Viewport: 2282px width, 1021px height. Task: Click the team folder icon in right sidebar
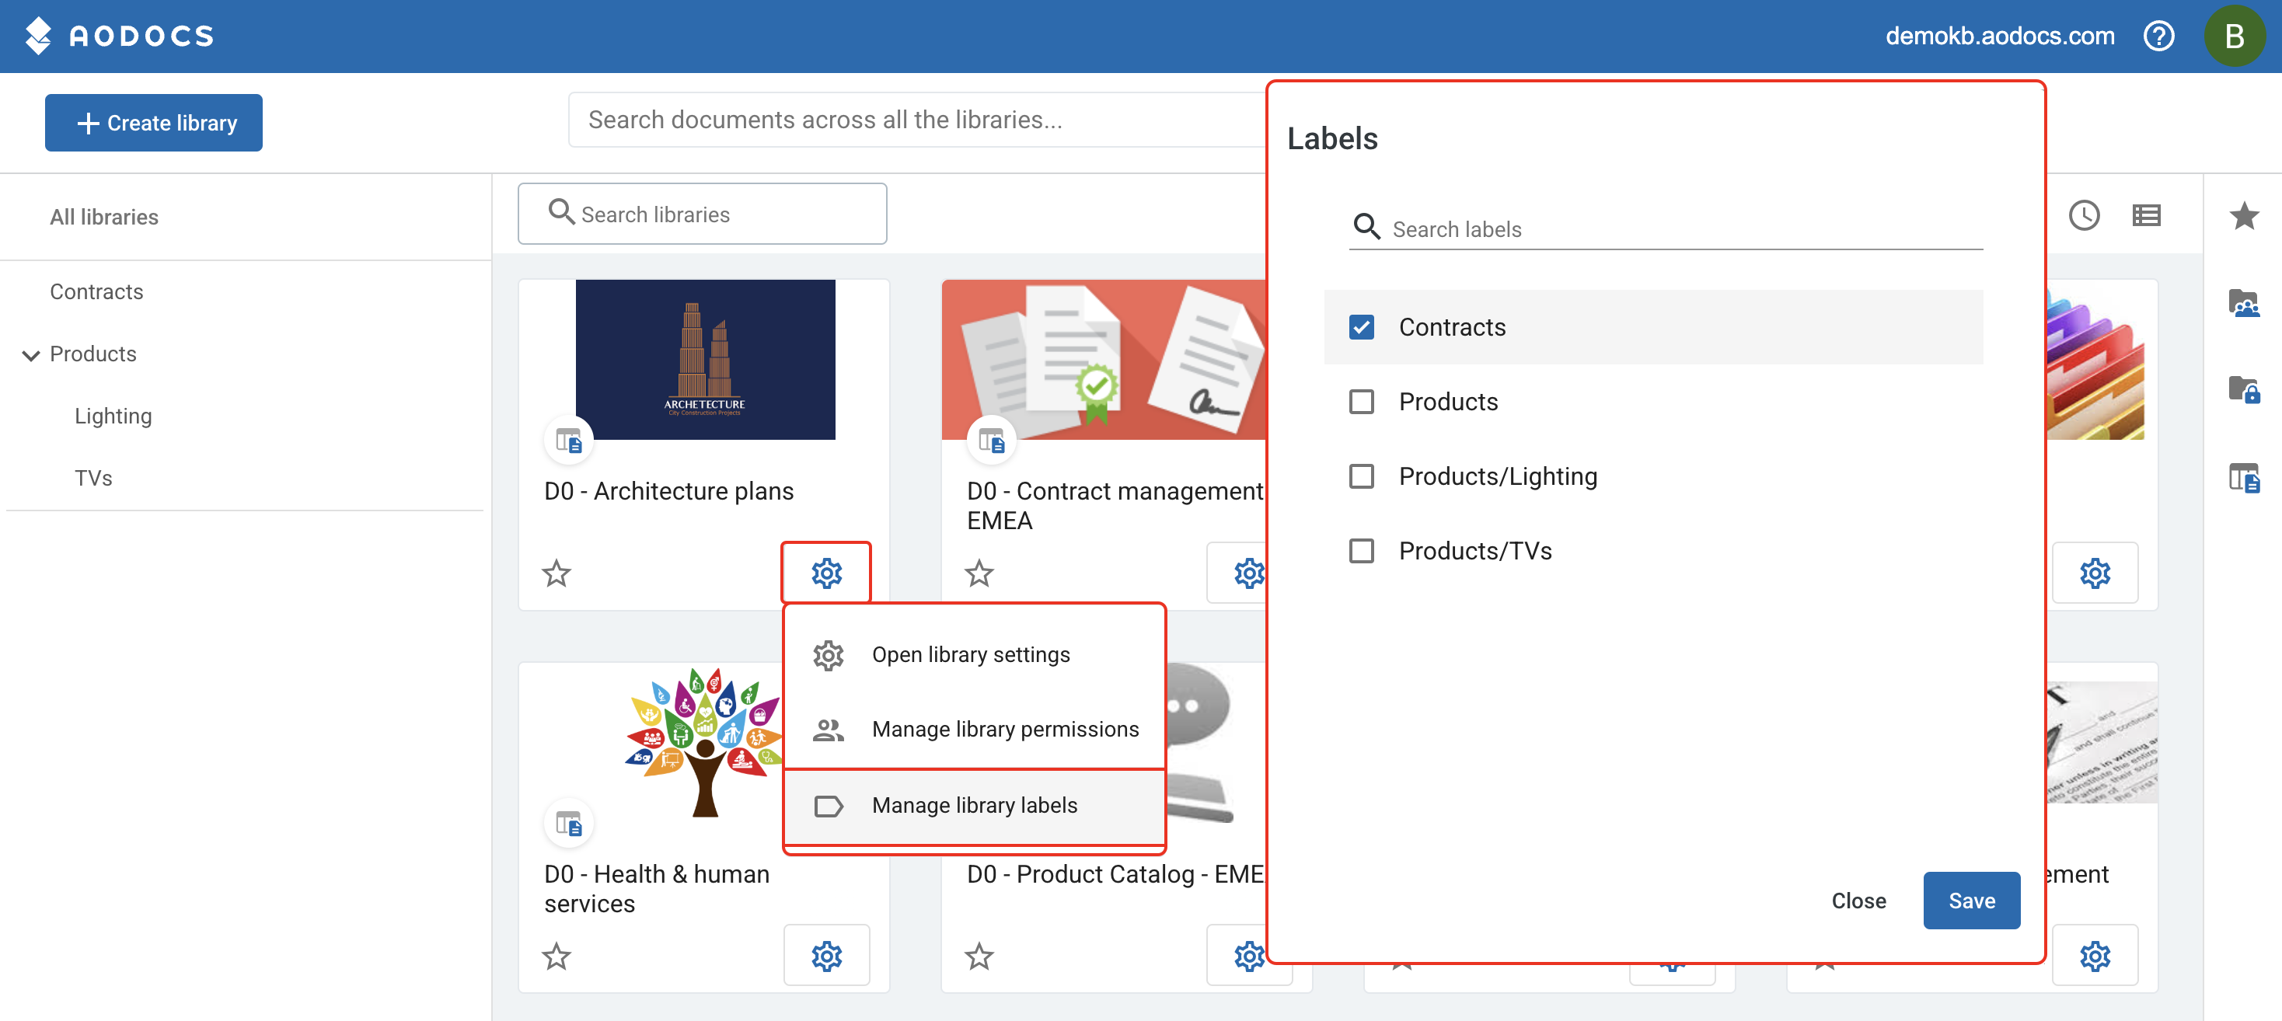pyautogui.click(x=2243, y=304)
